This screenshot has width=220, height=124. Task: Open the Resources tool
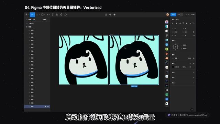(x=57, y=14)
